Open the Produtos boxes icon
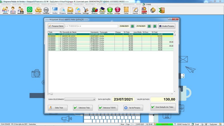The width and height of the screenshot is (224, 126). point(38,10)
